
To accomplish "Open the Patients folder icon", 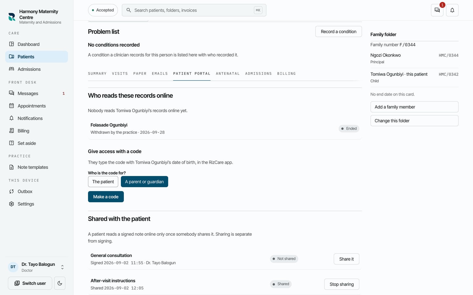I will pyautogui.click(x=11, y=57).
